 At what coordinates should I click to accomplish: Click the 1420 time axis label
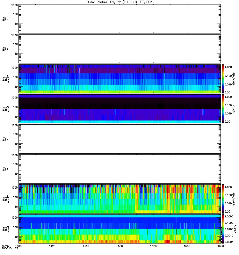52,246
